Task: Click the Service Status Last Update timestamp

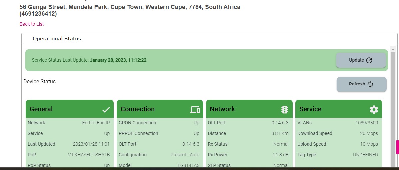Action: click(118, 60)
